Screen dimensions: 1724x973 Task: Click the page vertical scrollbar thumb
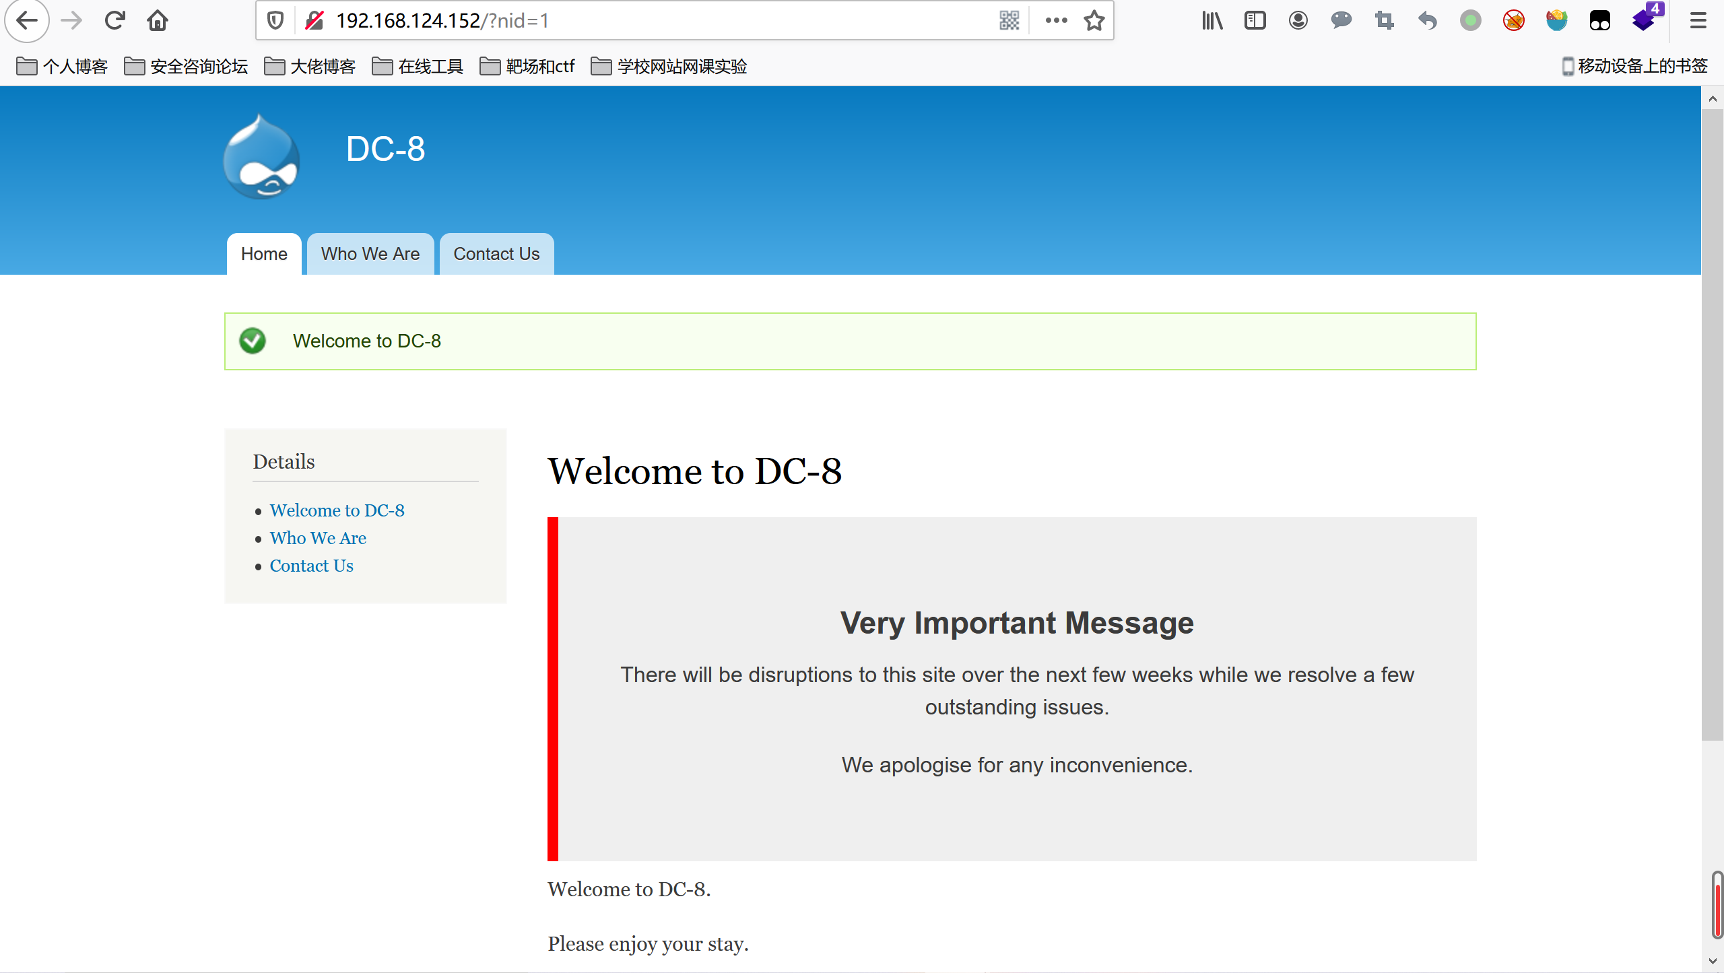pyautogui.click(x=1712, y=424)
